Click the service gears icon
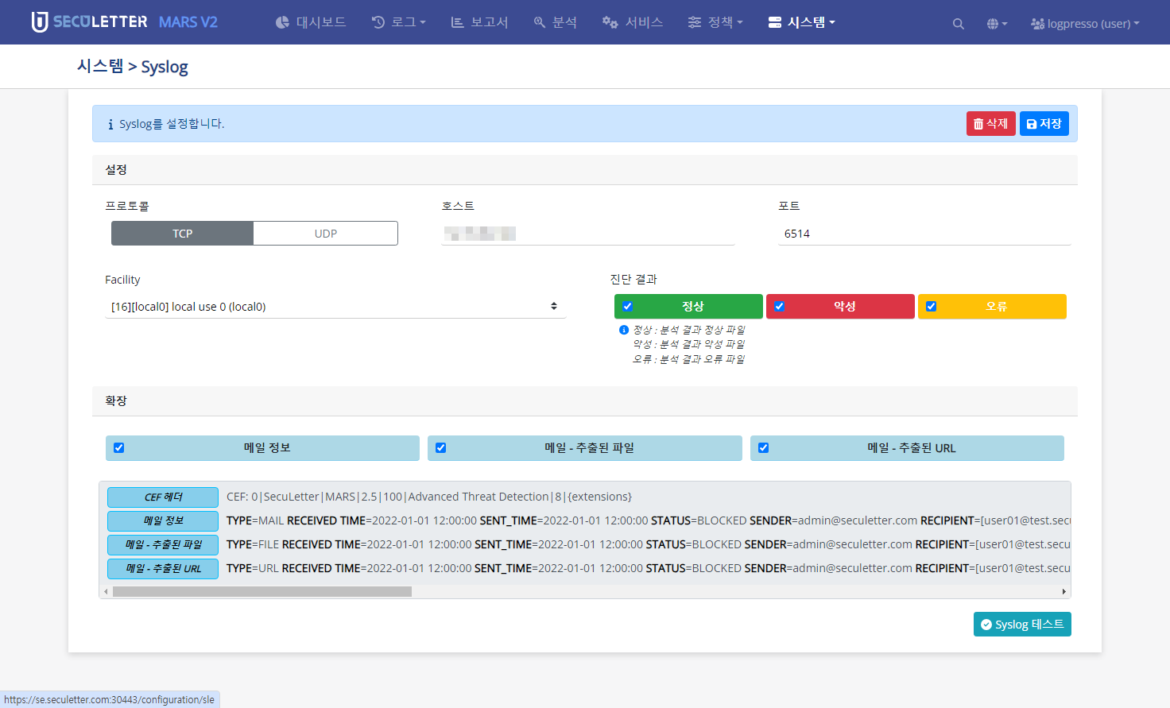The height and width of the screenshot is (708, 1170). [x=610, y=22]
